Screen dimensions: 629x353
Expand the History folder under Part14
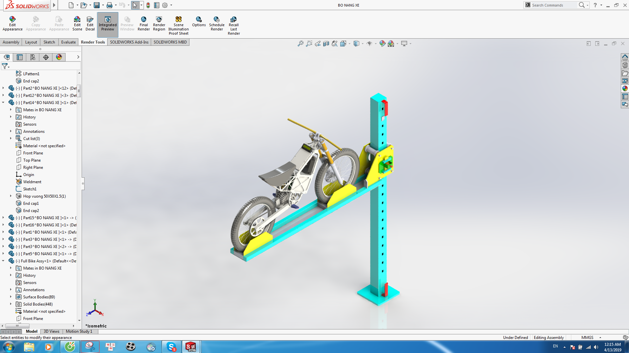tap(10, 117)
